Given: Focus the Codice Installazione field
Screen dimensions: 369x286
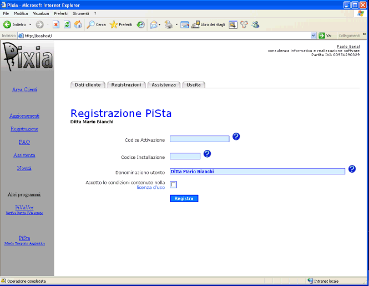Looking at the screenshot, I should click(185, 156).
